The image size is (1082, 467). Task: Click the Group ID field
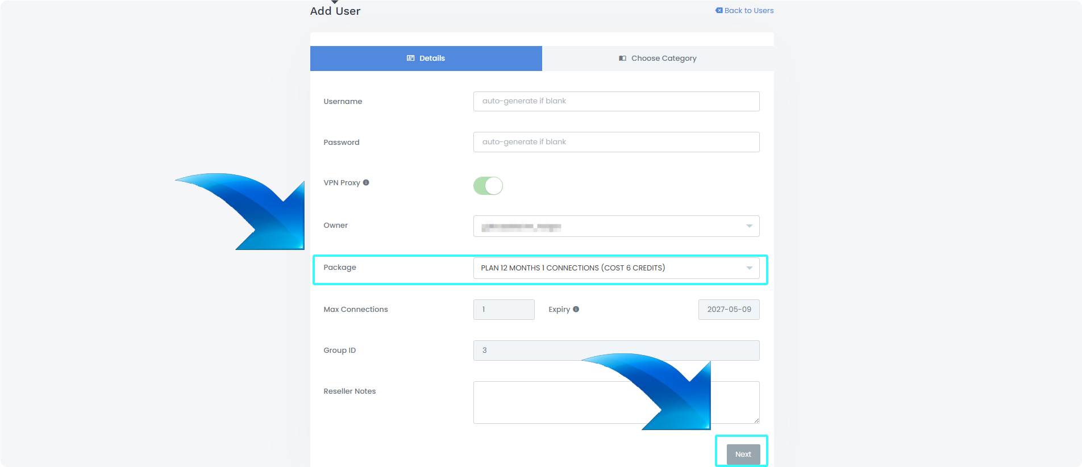[x=616, y=351]
